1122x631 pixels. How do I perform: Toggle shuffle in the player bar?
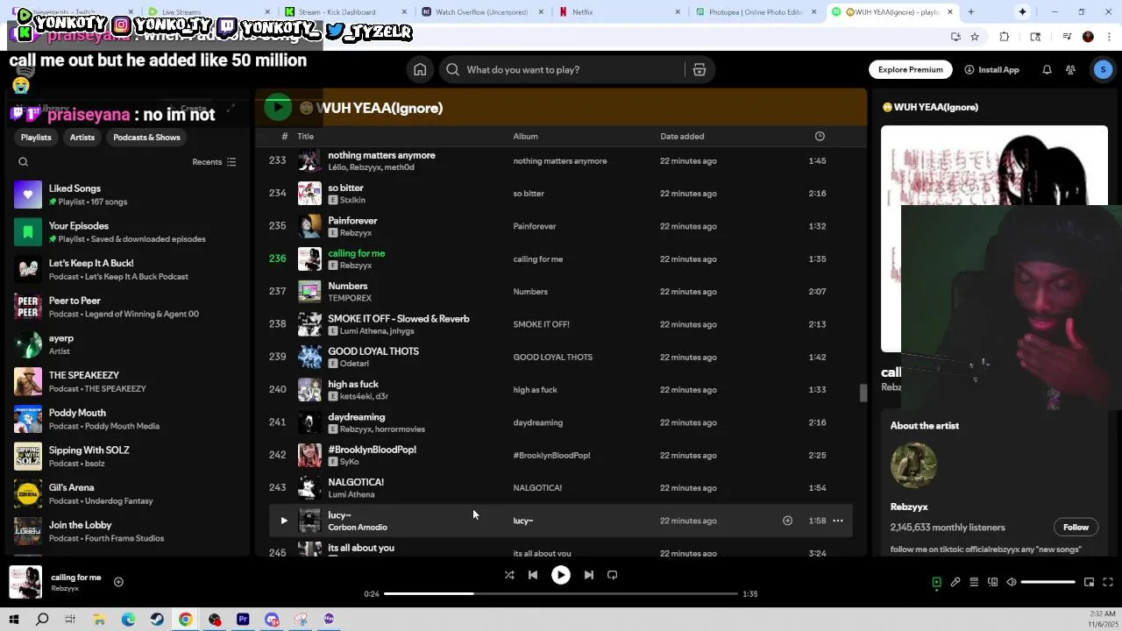click(509, 575)
